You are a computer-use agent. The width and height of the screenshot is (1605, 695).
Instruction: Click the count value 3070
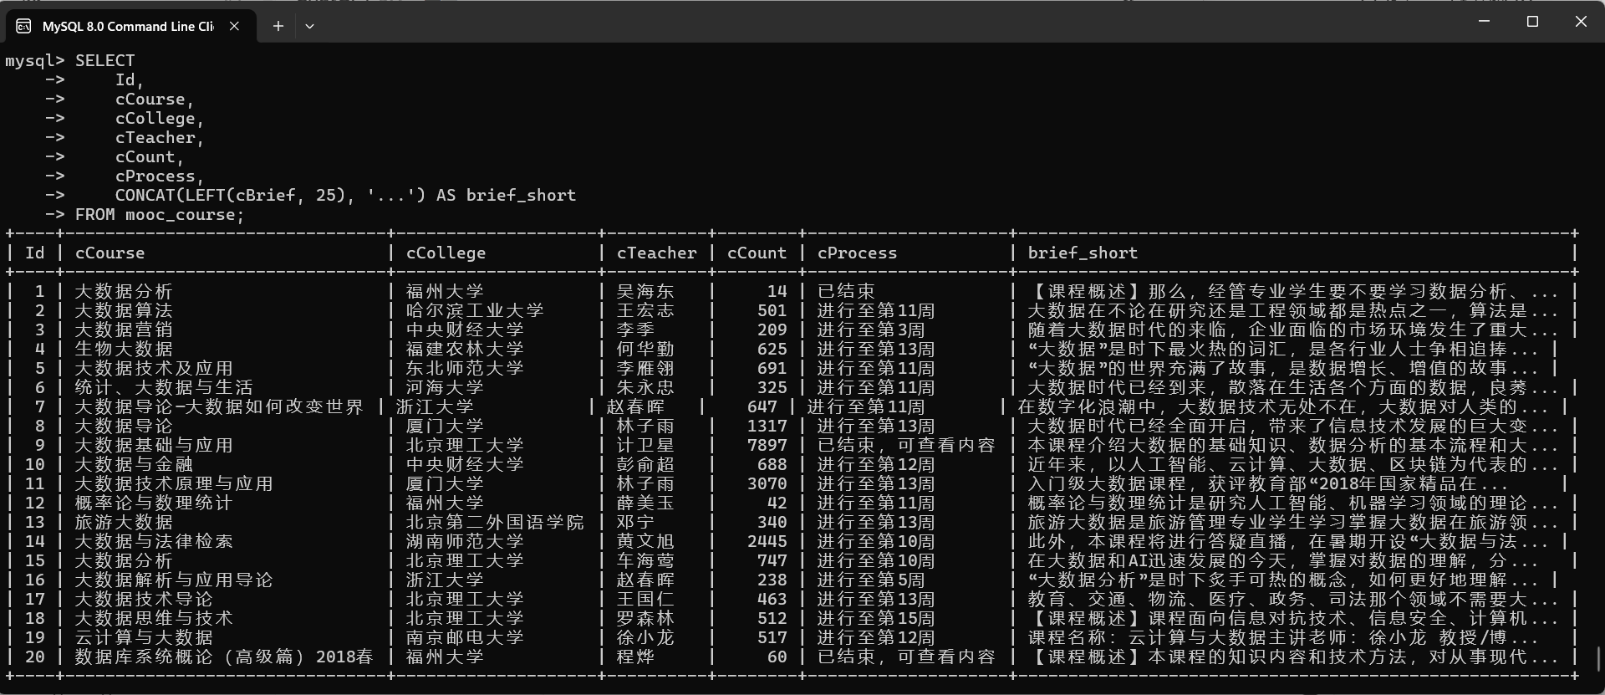click(767, 483)
